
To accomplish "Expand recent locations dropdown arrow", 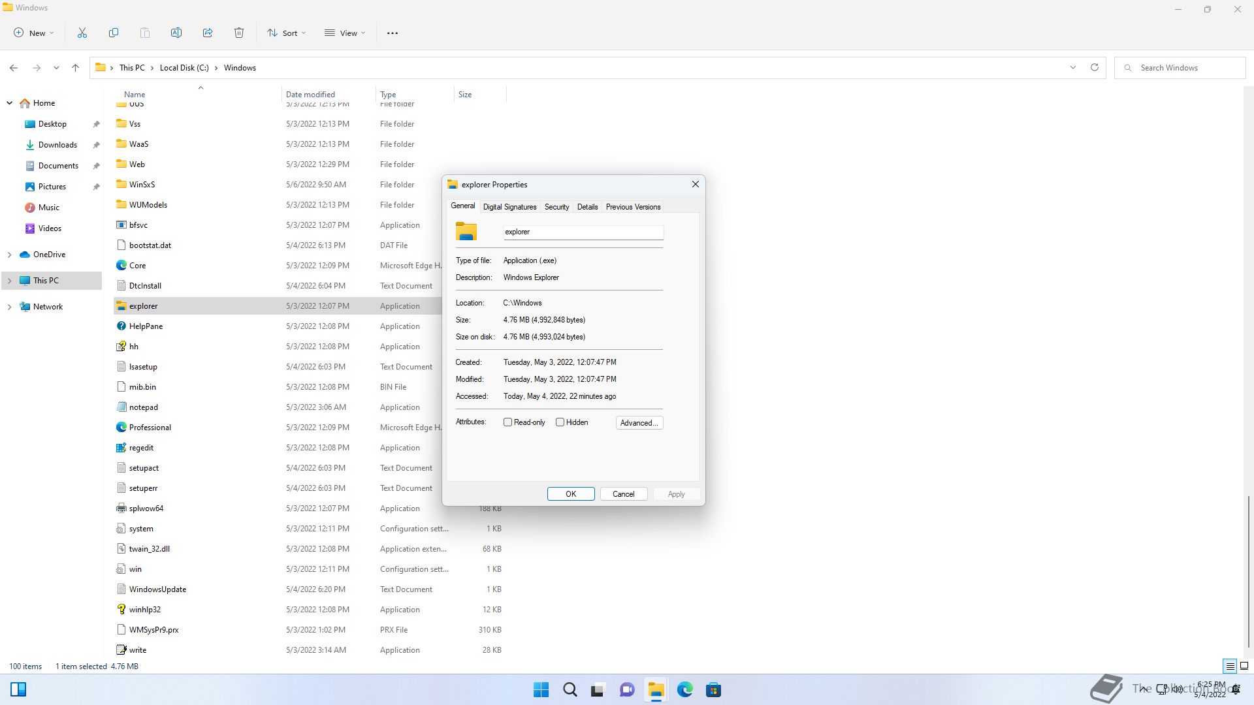I will tap(56, 68).
